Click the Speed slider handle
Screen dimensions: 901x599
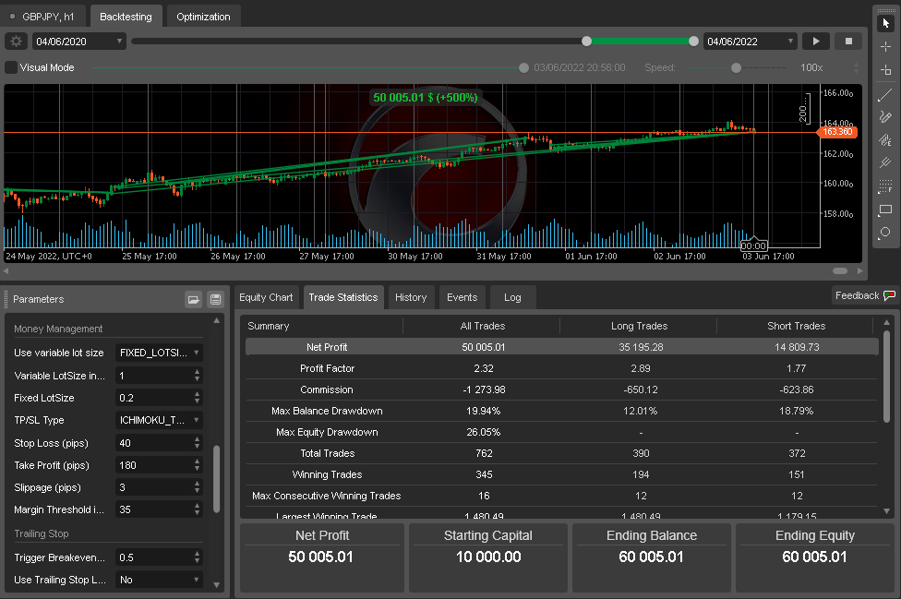[736, 67]
